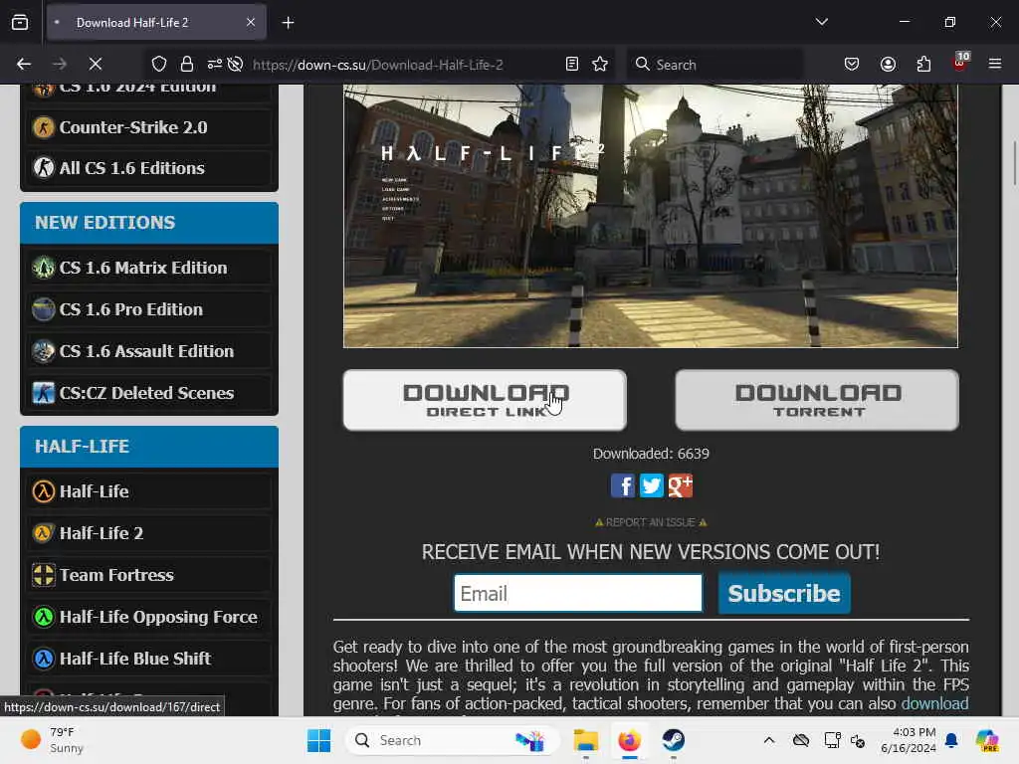Select Half-Life Blue Shift in sidebar
The width and height of the screenshot is (1019, 764).
click(149, 659)
